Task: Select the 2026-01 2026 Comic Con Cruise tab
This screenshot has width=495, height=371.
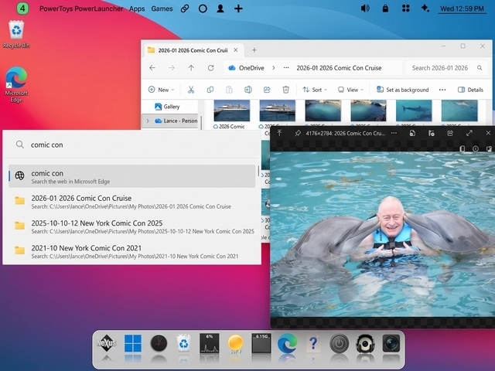Action: click(x=193, y=50)
